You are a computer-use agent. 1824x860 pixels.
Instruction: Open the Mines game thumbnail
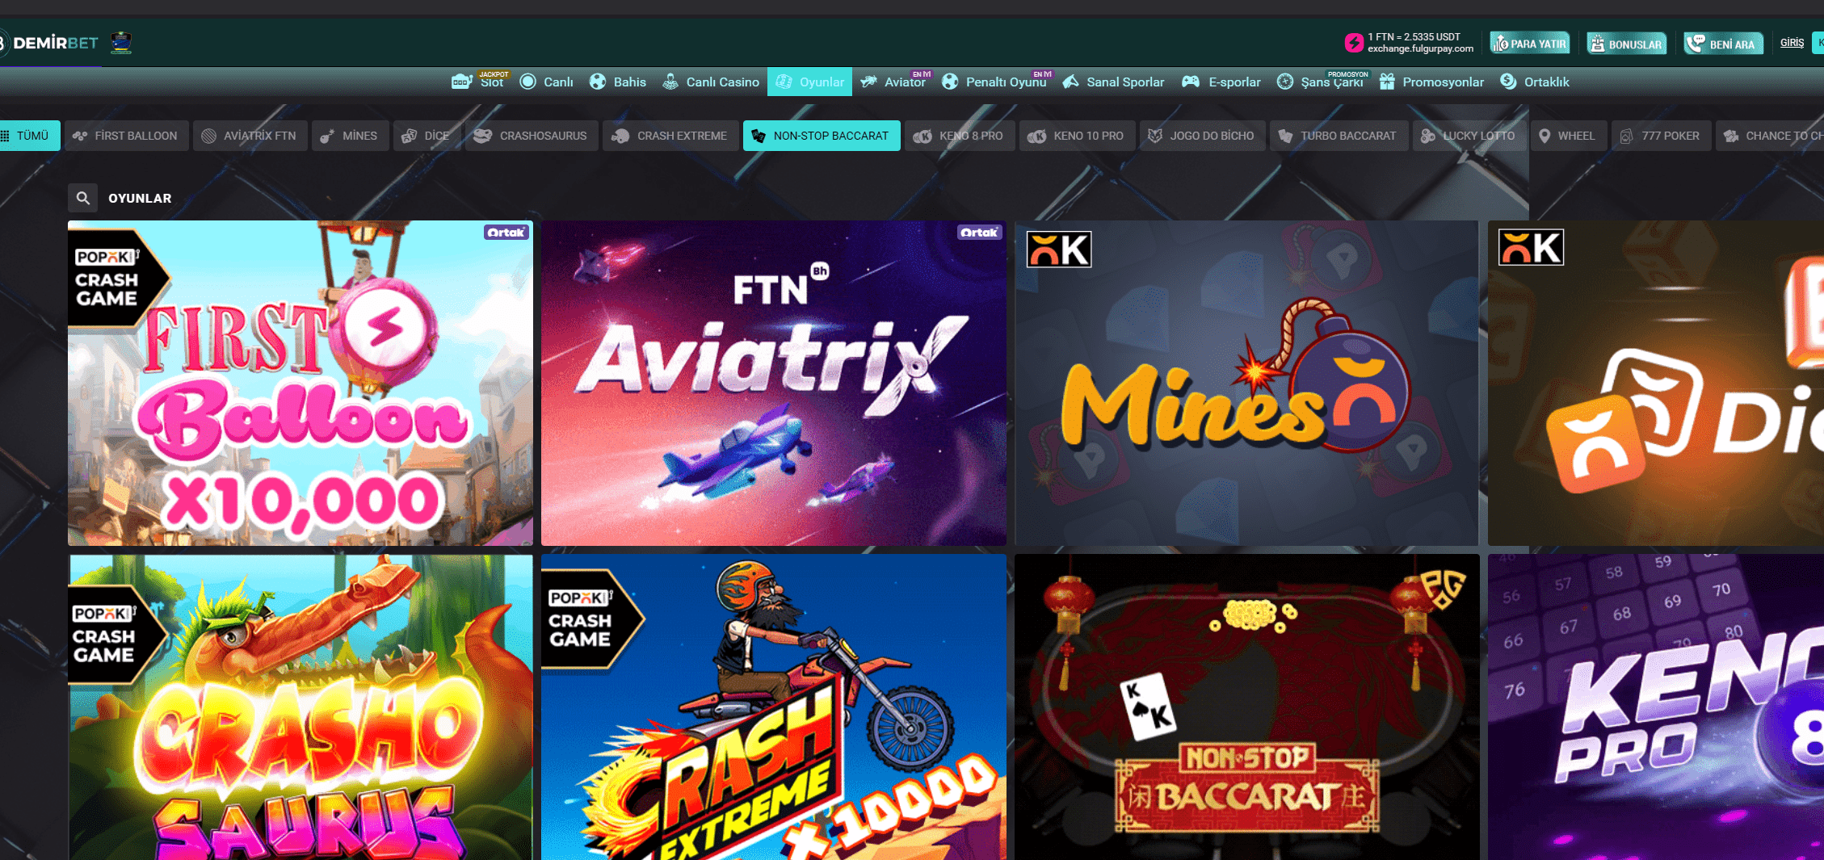coord(1246,383)
